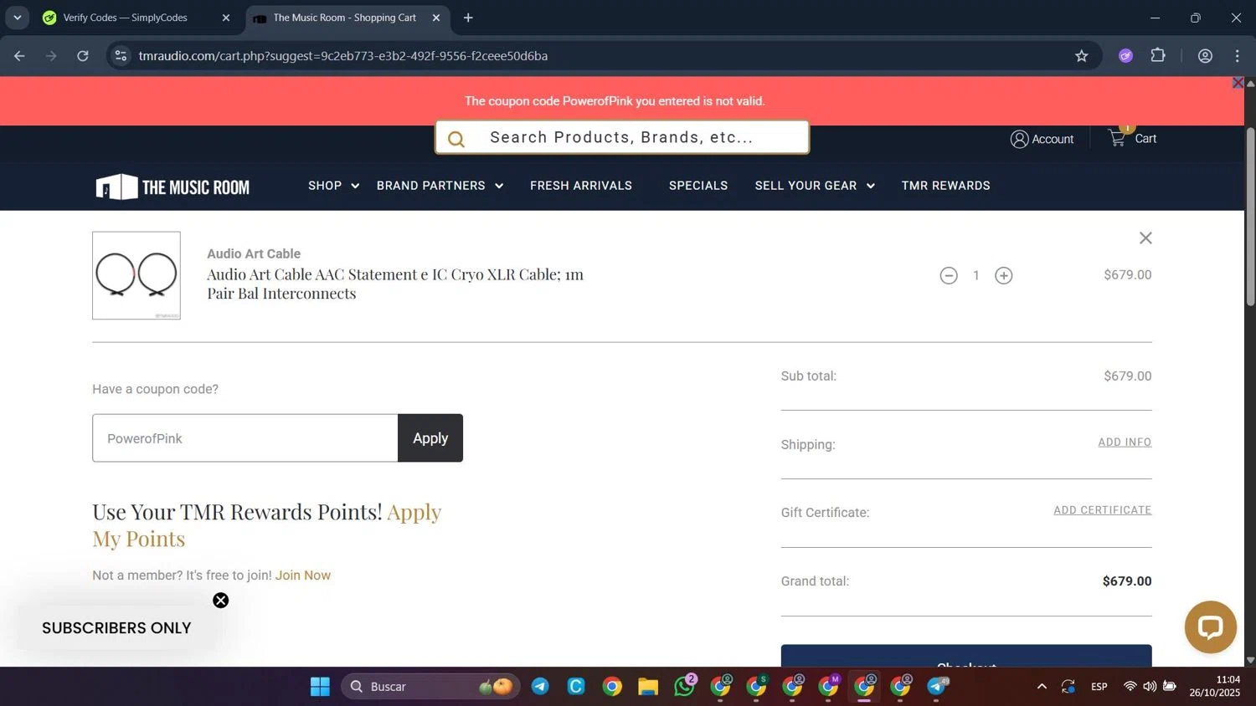Expand the SELL YOUR GEAR menu
Image resolution: width=1256 pixels, height=706 pixels.
pyautogui.click(x=815, y=186)
